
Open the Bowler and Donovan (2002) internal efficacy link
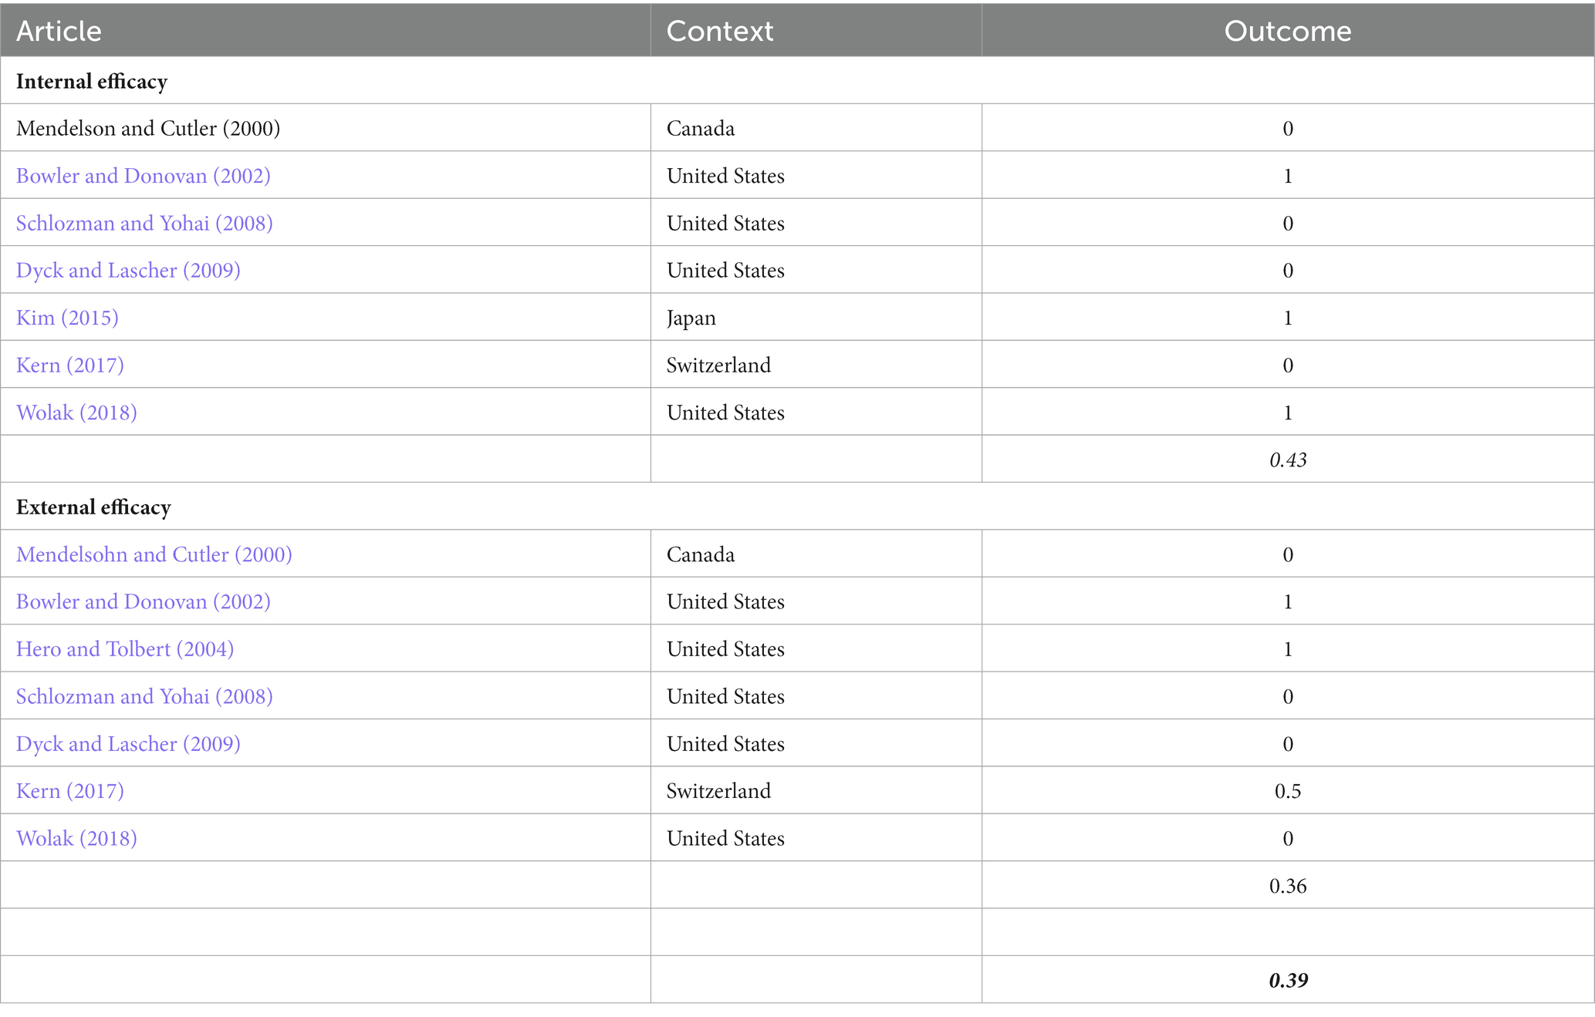[x=144, y=176]
